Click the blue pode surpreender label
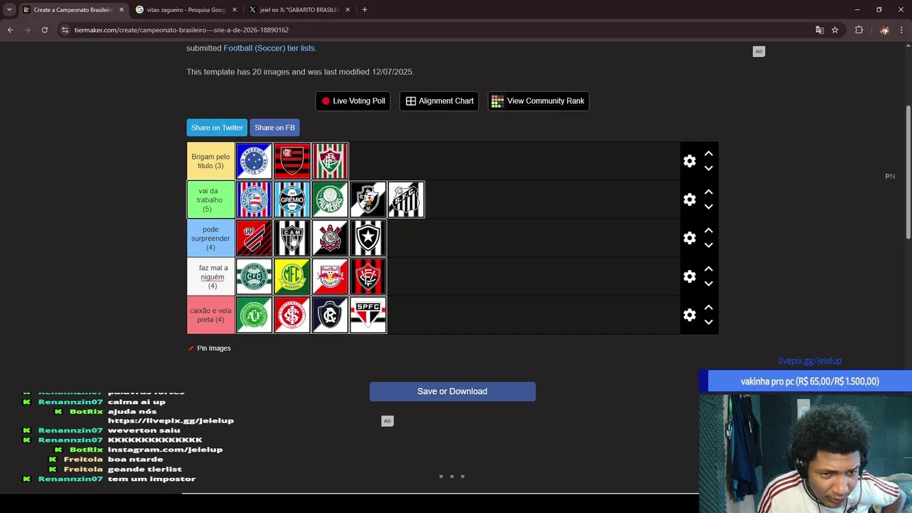Image resolution: width=912 pixels, height=513 pixels. (211, 238)
